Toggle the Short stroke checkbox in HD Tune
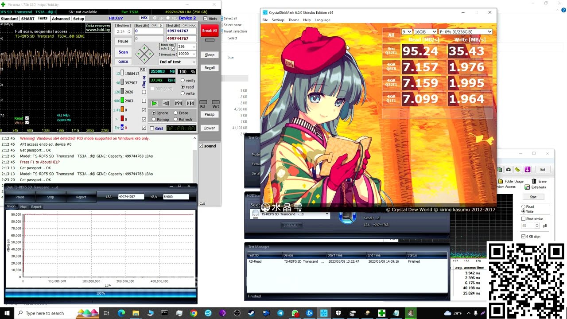Viewport: 567px width, 319px height. point(523,219)
